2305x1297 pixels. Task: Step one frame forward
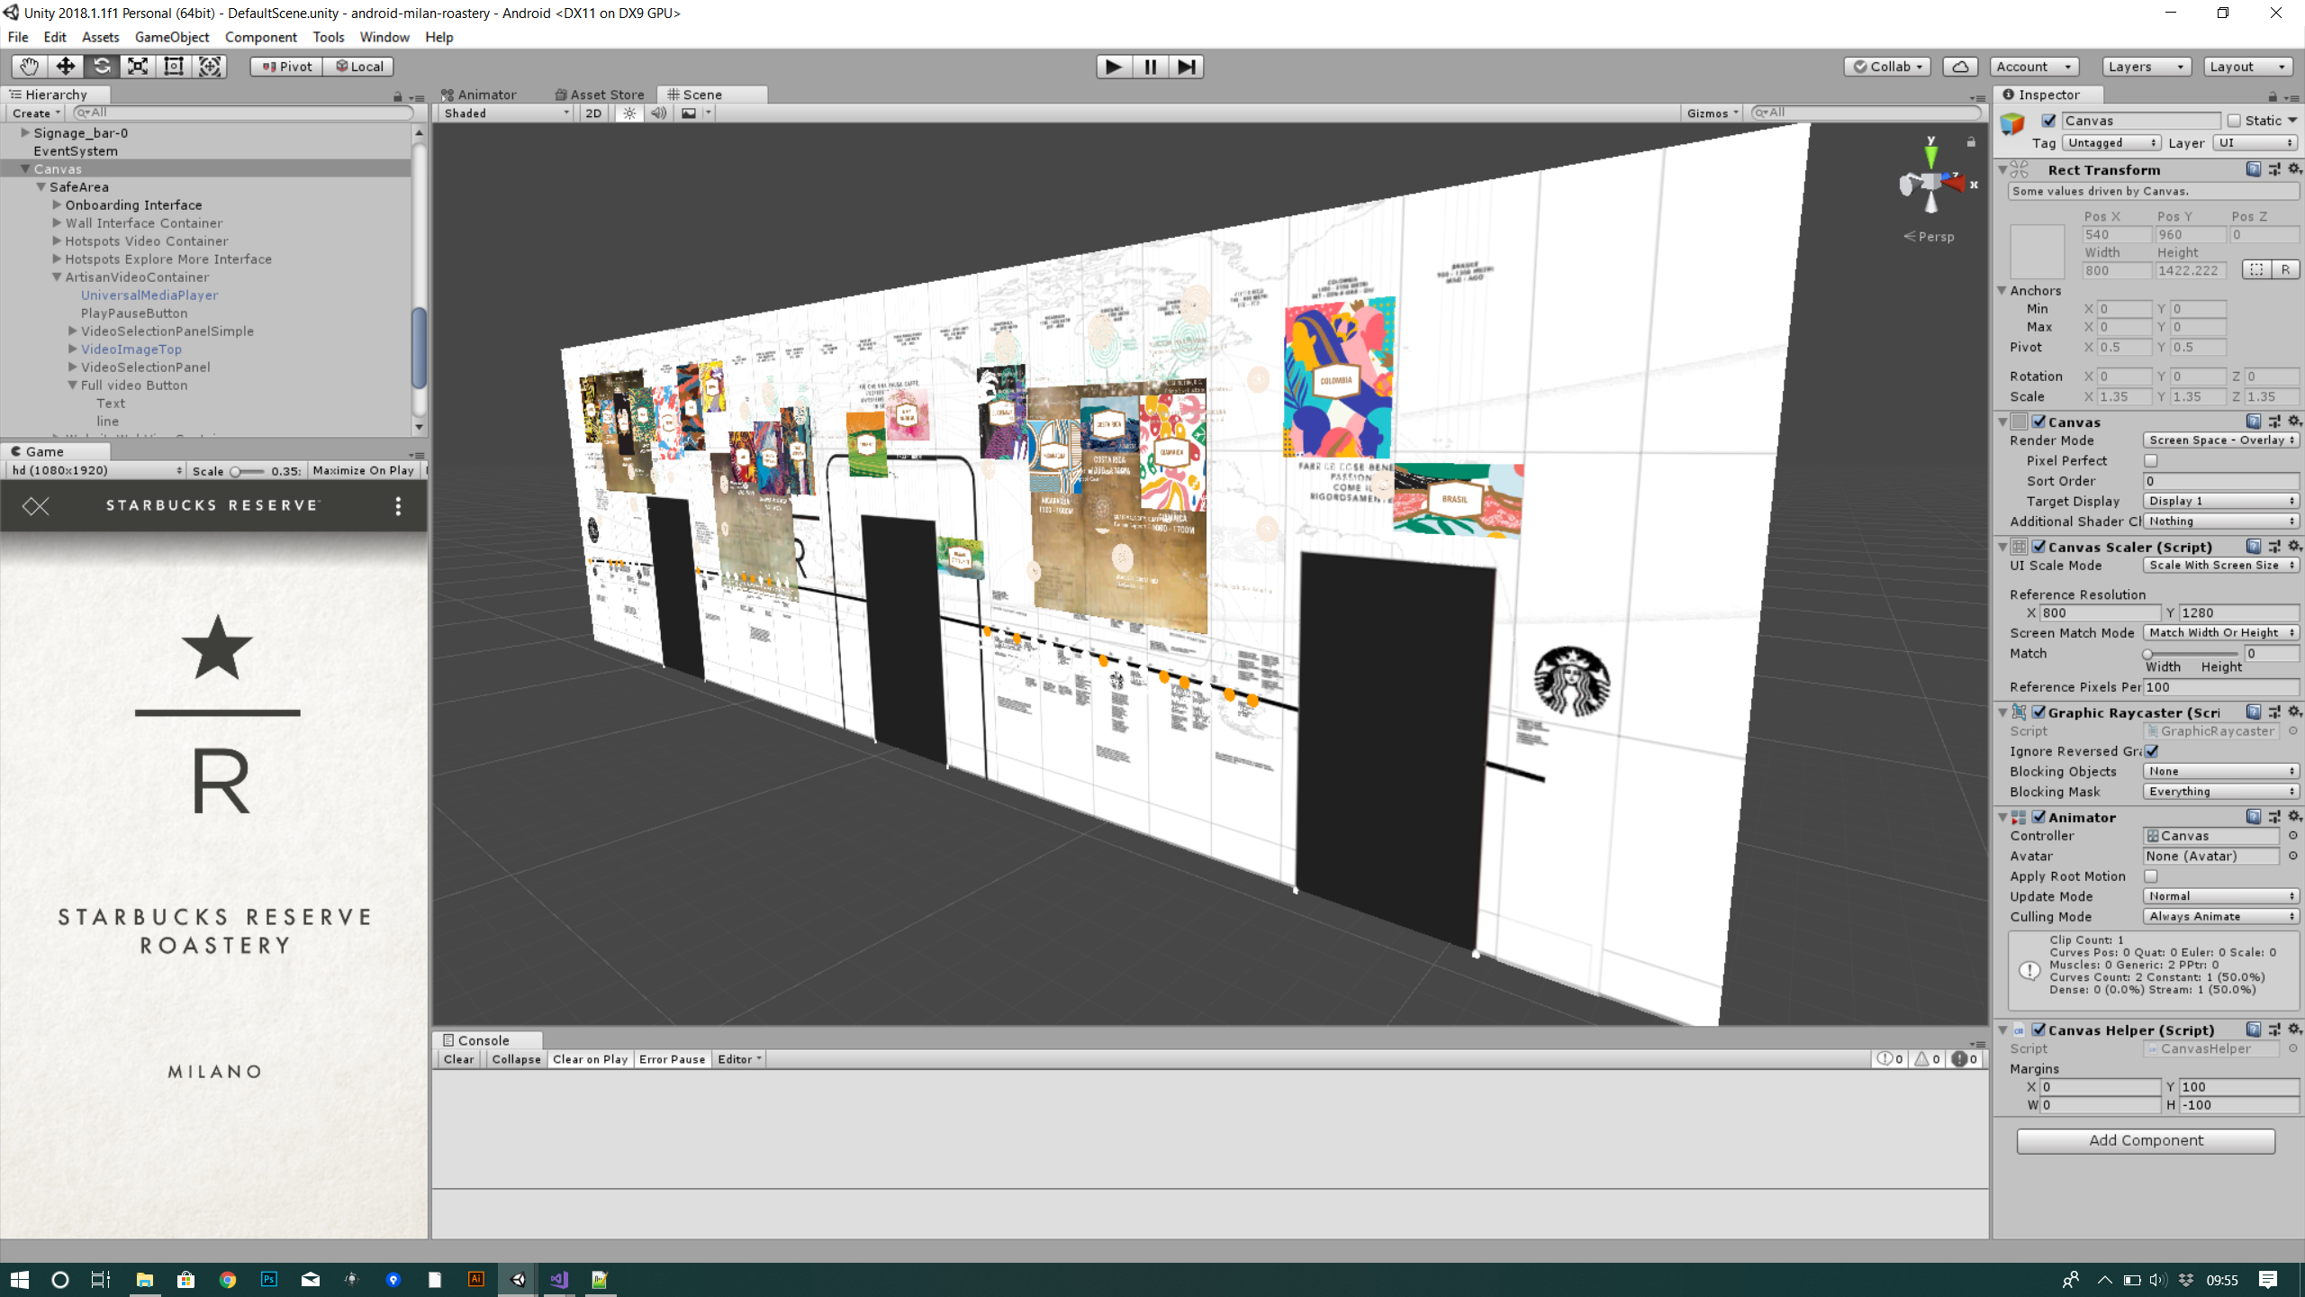(1186, 67)
